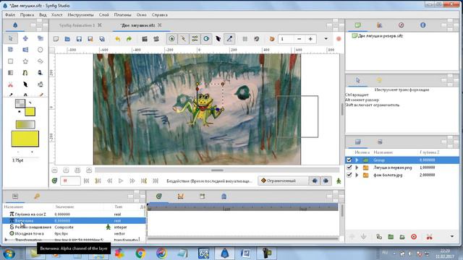The height and width of the screenshot is (260, 463).
Task: Click the Redo green arrow icon
Action: [x=129, y=39]
